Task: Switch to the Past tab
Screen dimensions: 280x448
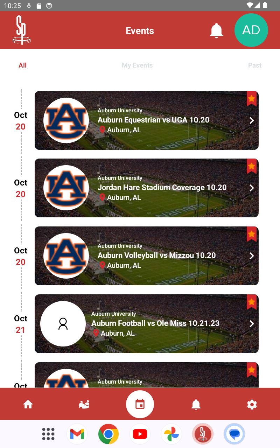Action: (255, 65)
